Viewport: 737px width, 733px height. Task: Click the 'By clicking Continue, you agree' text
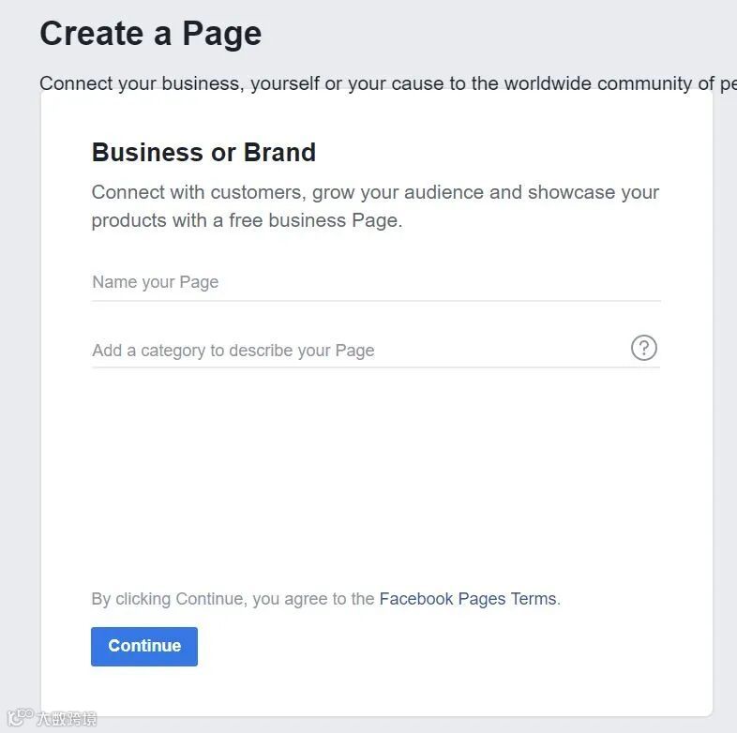[233, 599]
